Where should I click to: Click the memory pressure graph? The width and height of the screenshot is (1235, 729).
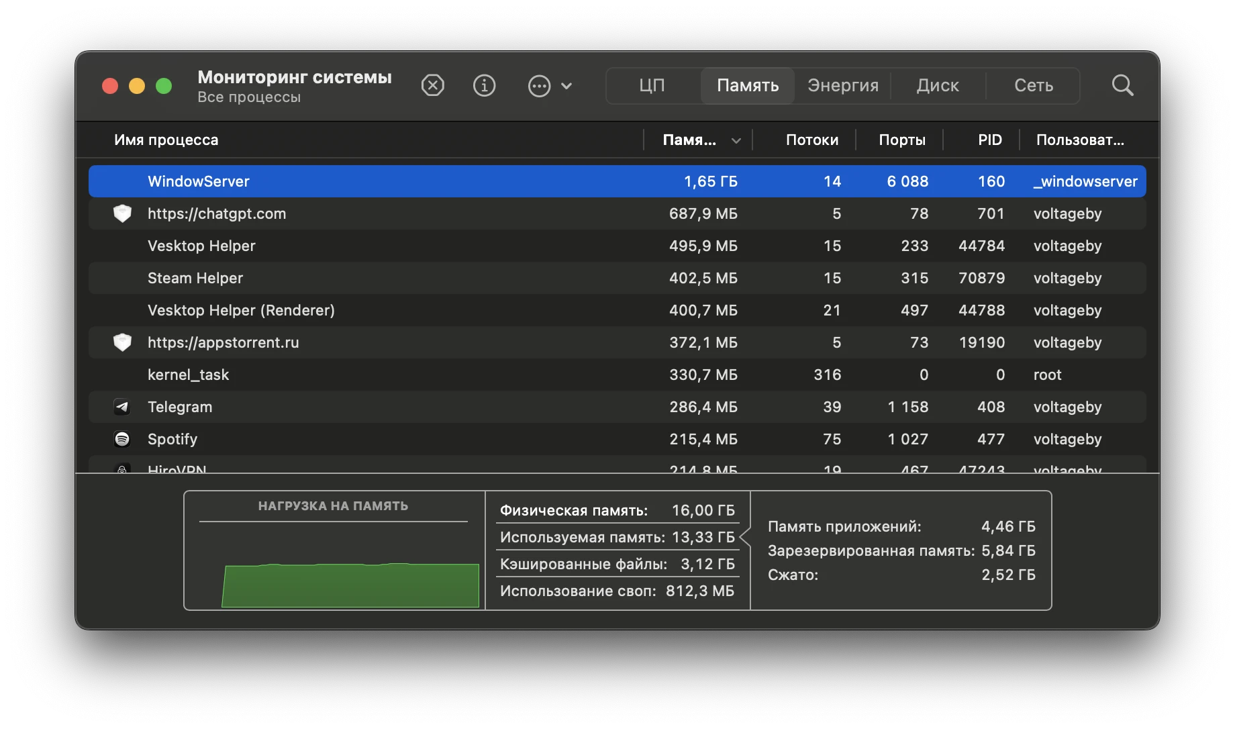tap(350, 585)
